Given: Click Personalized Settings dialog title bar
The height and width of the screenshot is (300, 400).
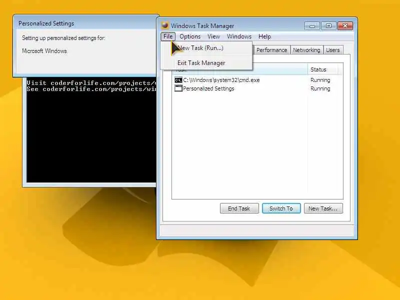Looking at the screenshot, I should pos(85,23).
